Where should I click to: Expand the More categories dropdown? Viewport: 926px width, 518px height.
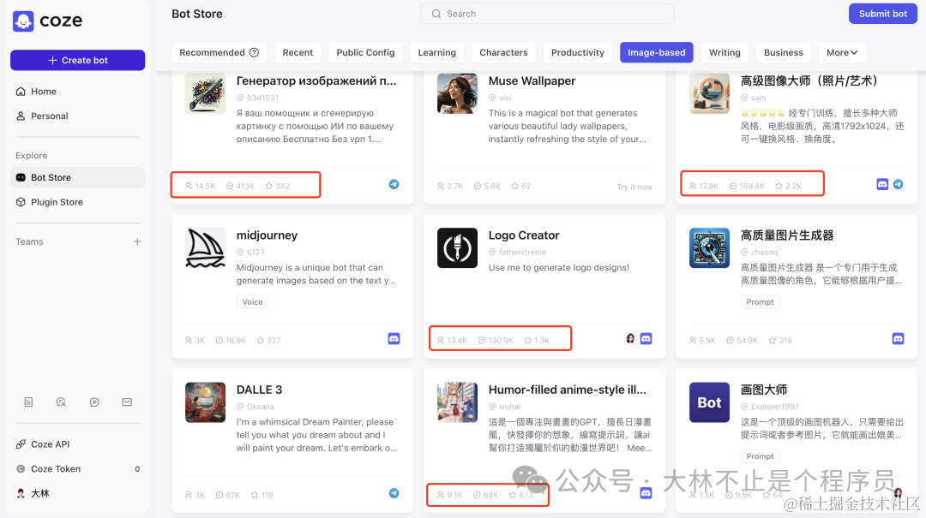click(842, 52)
